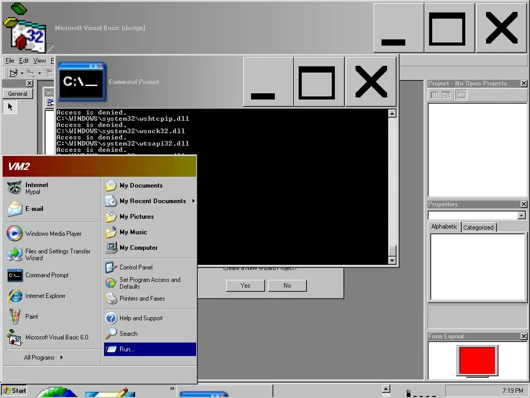Click View Object icon in Project panel
Viewport: 530px width, 398px height.
click(446, 95)
